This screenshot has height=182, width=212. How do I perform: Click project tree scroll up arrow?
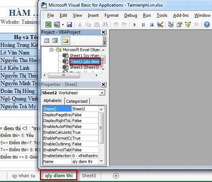(103, 50)
